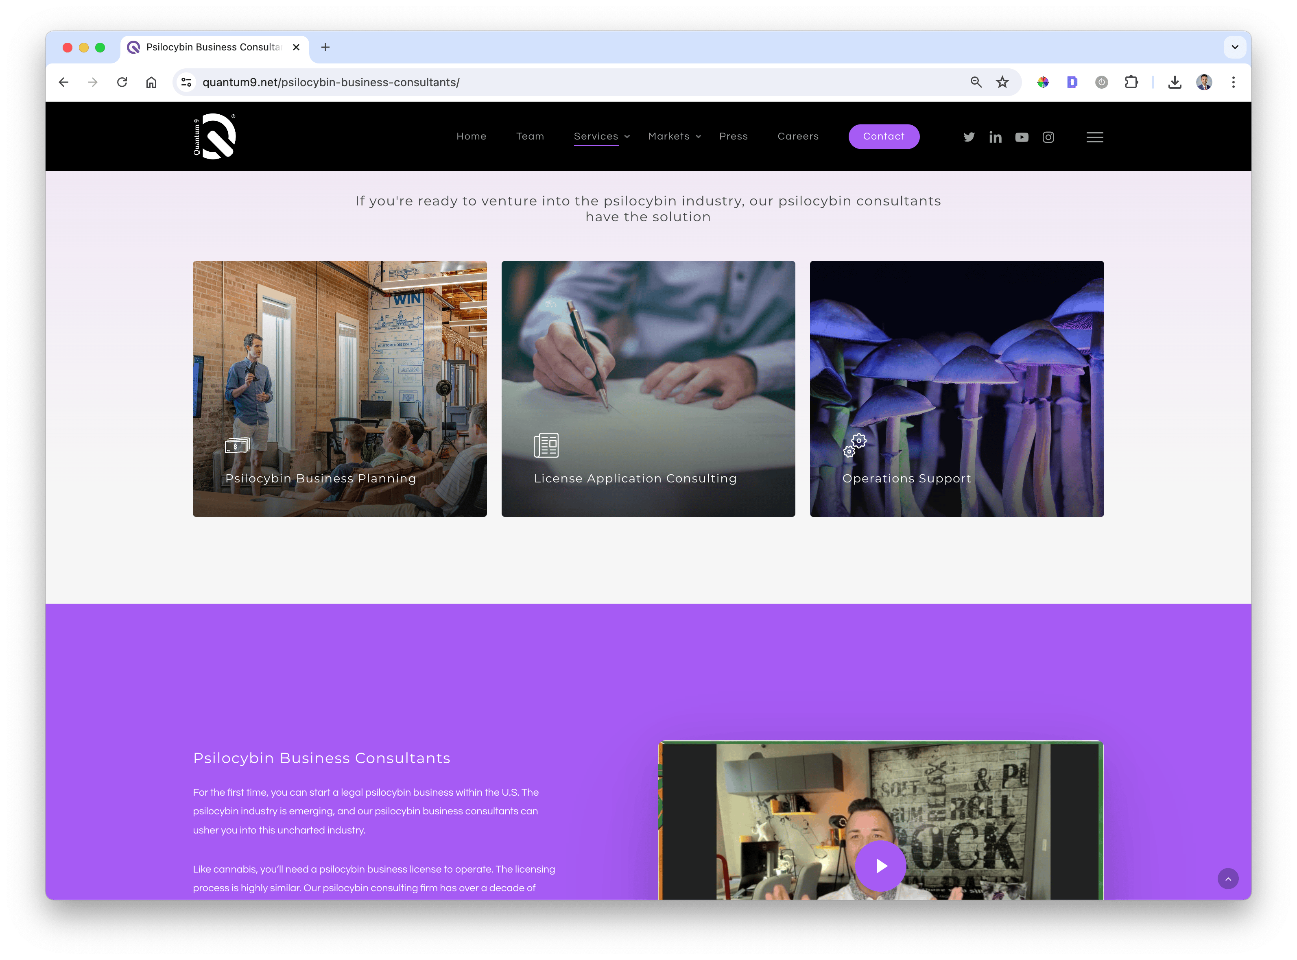1297x960 pixels.
Task: Click the Quantum 9 logo
Action: [215, 137]
